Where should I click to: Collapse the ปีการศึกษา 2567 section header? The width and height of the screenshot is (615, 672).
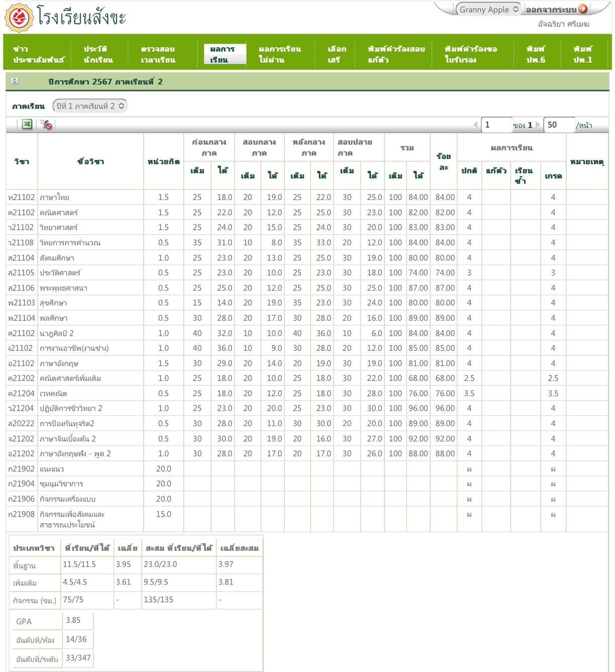(15, 81)
